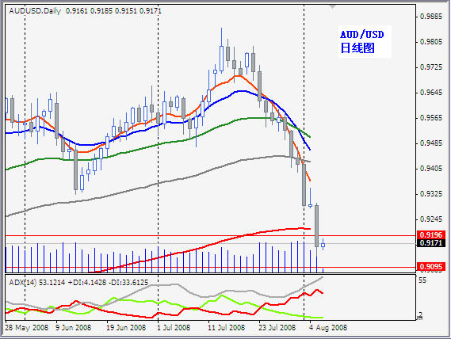
Task: Click the gray chart shift triangle marker
Action: [332, 6]
